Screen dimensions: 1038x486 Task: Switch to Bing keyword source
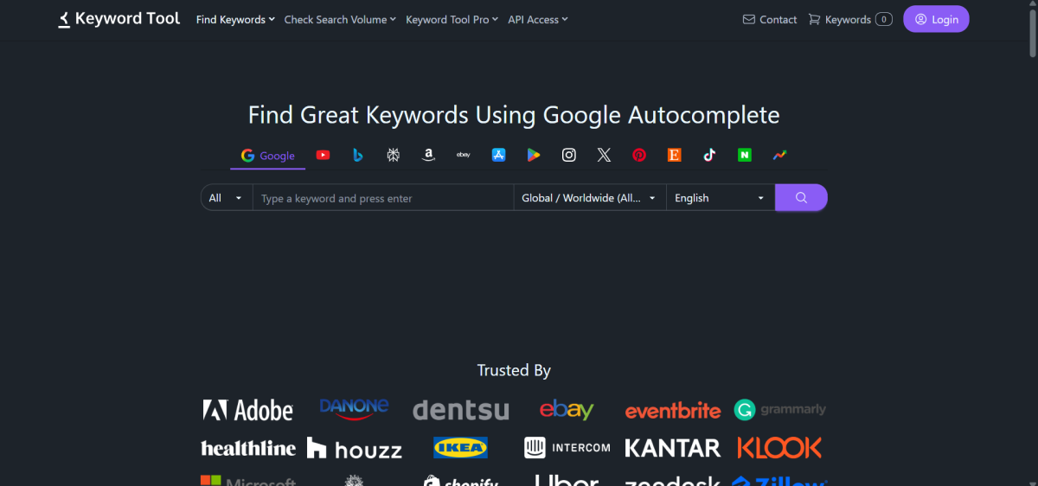point(357,155)
